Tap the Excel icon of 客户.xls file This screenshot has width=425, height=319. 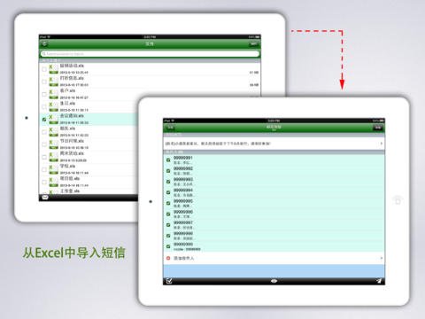pyautogui.click(x=53, y=95)
